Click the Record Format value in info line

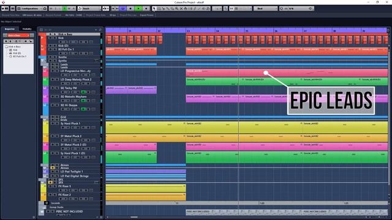(x=73, y=15)
